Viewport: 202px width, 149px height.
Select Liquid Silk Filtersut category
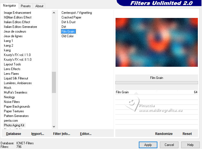pos(16,78)
